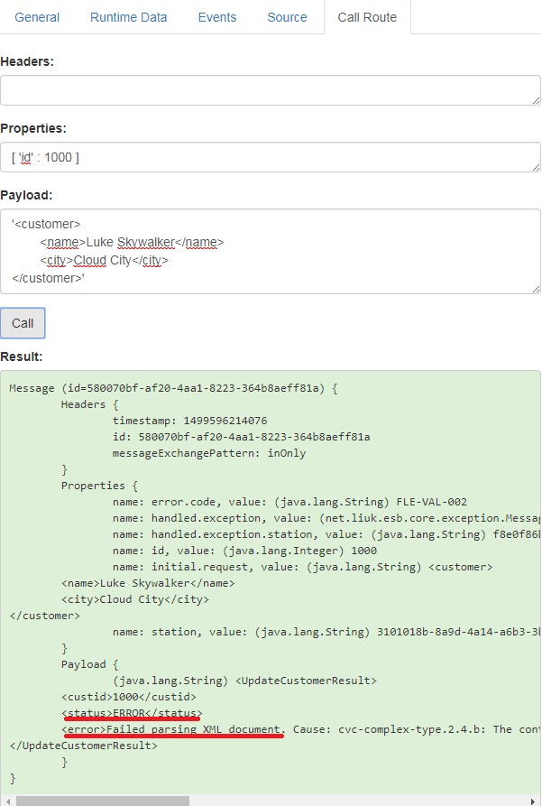Click the scrollbar track right of the thumb
The image size is (542, 806).
[x=361, y=800]
